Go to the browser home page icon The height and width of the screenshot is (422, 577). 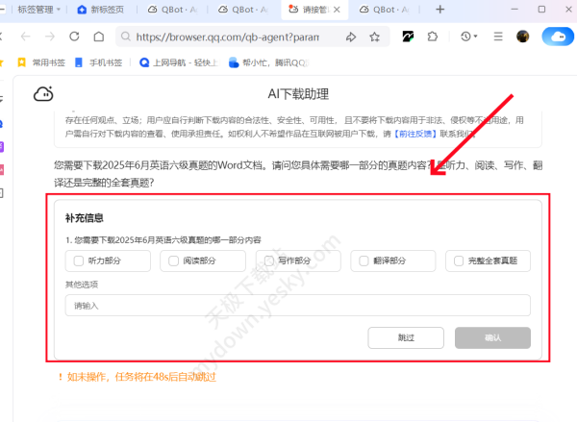99,37
